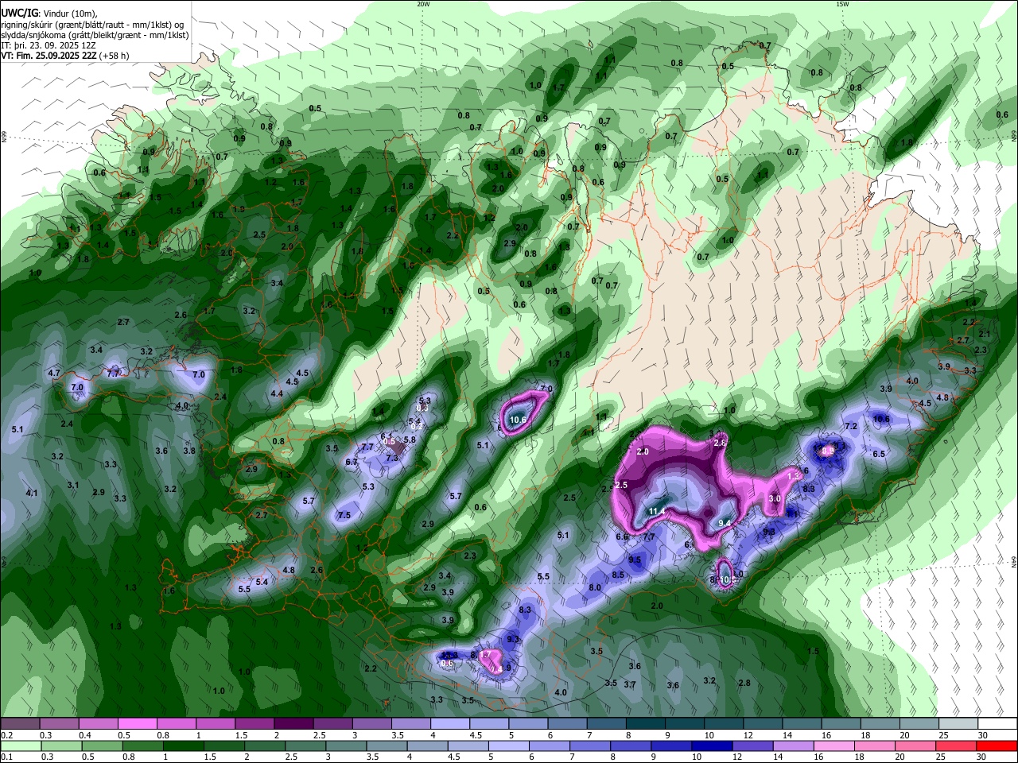Click the bright pink 0.5 swatch in upper legend
The height and width of the screenshot is (763, 1018).
[x=137, y=724]
